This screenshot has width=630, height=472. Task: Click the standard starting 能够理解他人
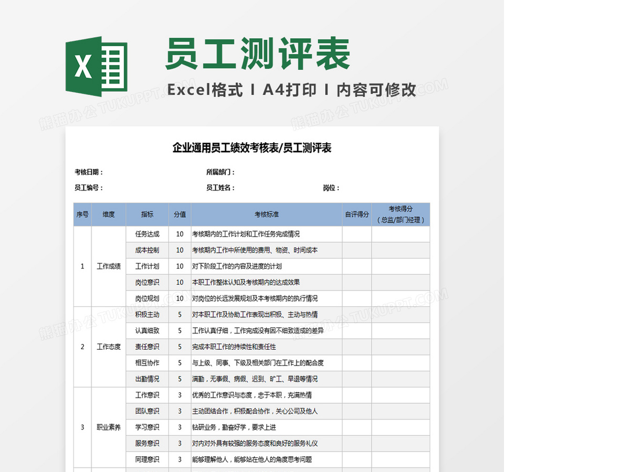pyautogui.click(x=252, y=459)
